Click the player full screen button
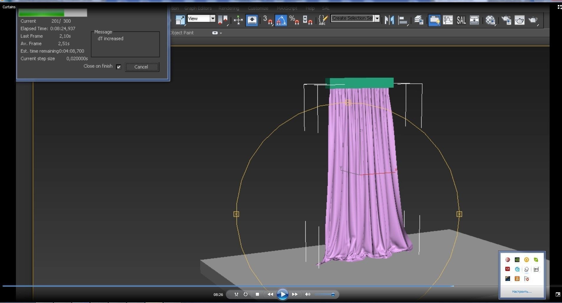 point(558,294)
